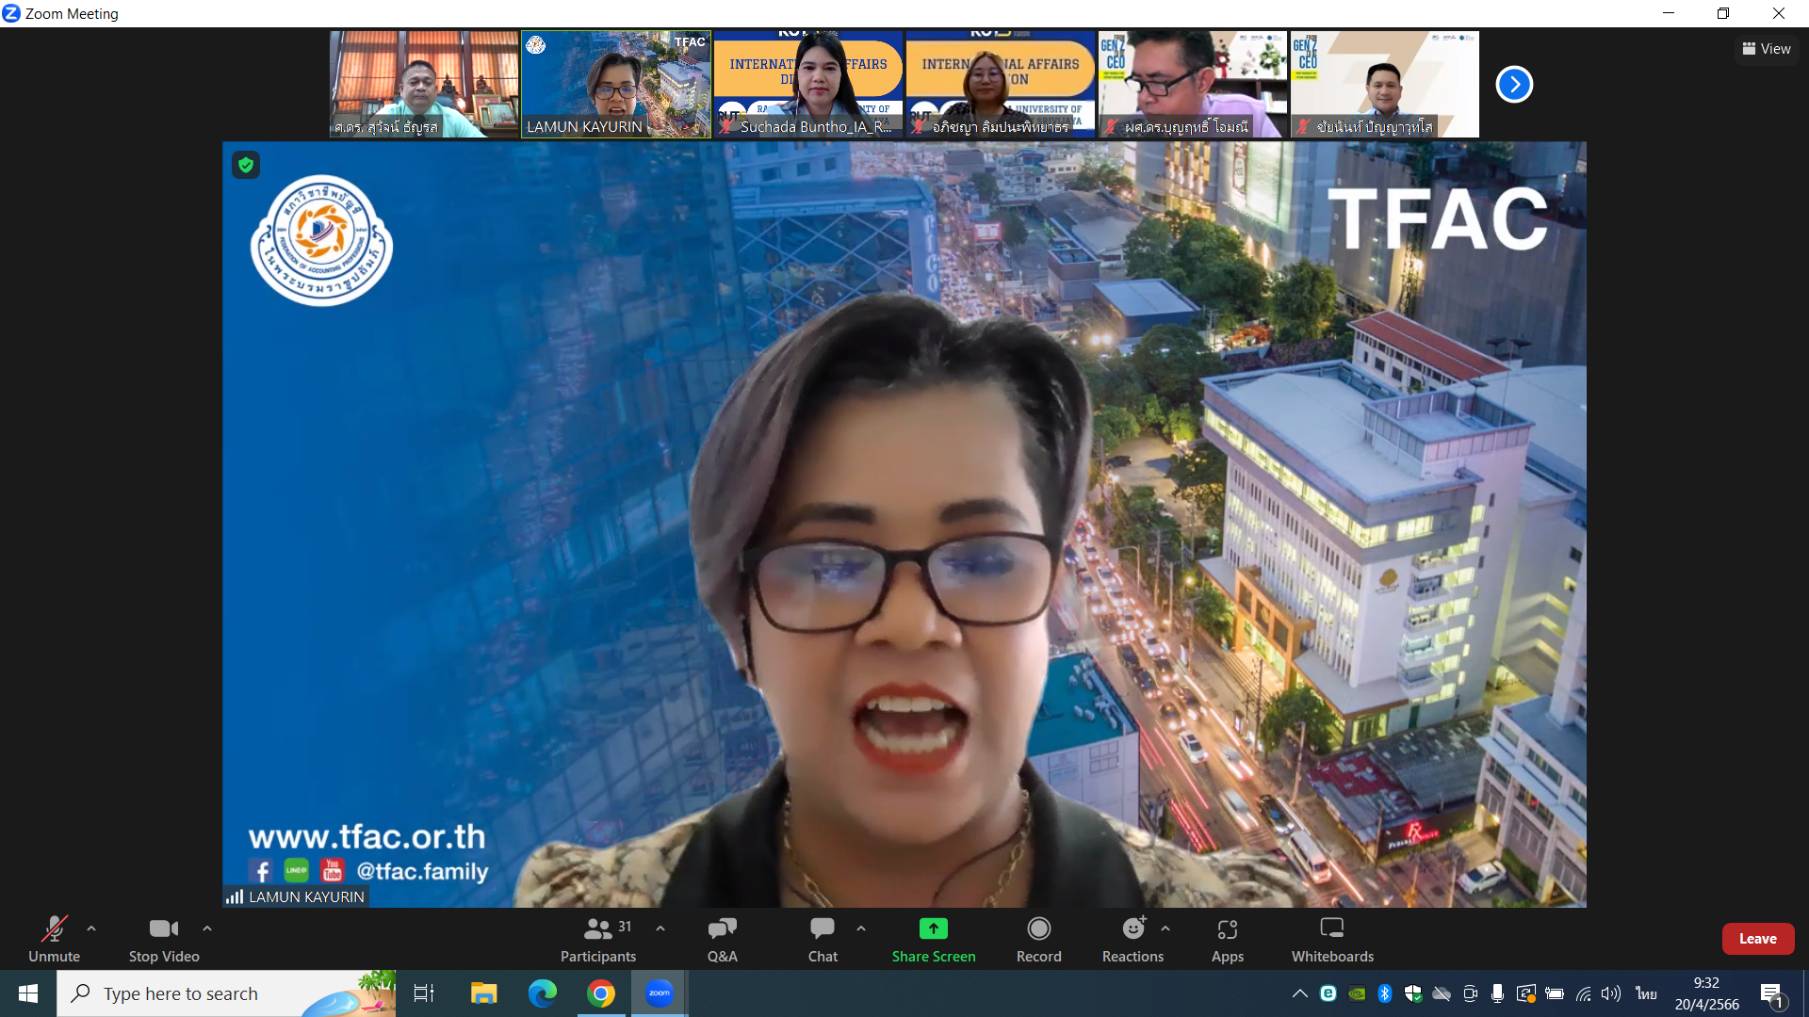Open Meet Now camera tray icon
Screen dimensions: 1809x1017
(x=1470, y=993)
